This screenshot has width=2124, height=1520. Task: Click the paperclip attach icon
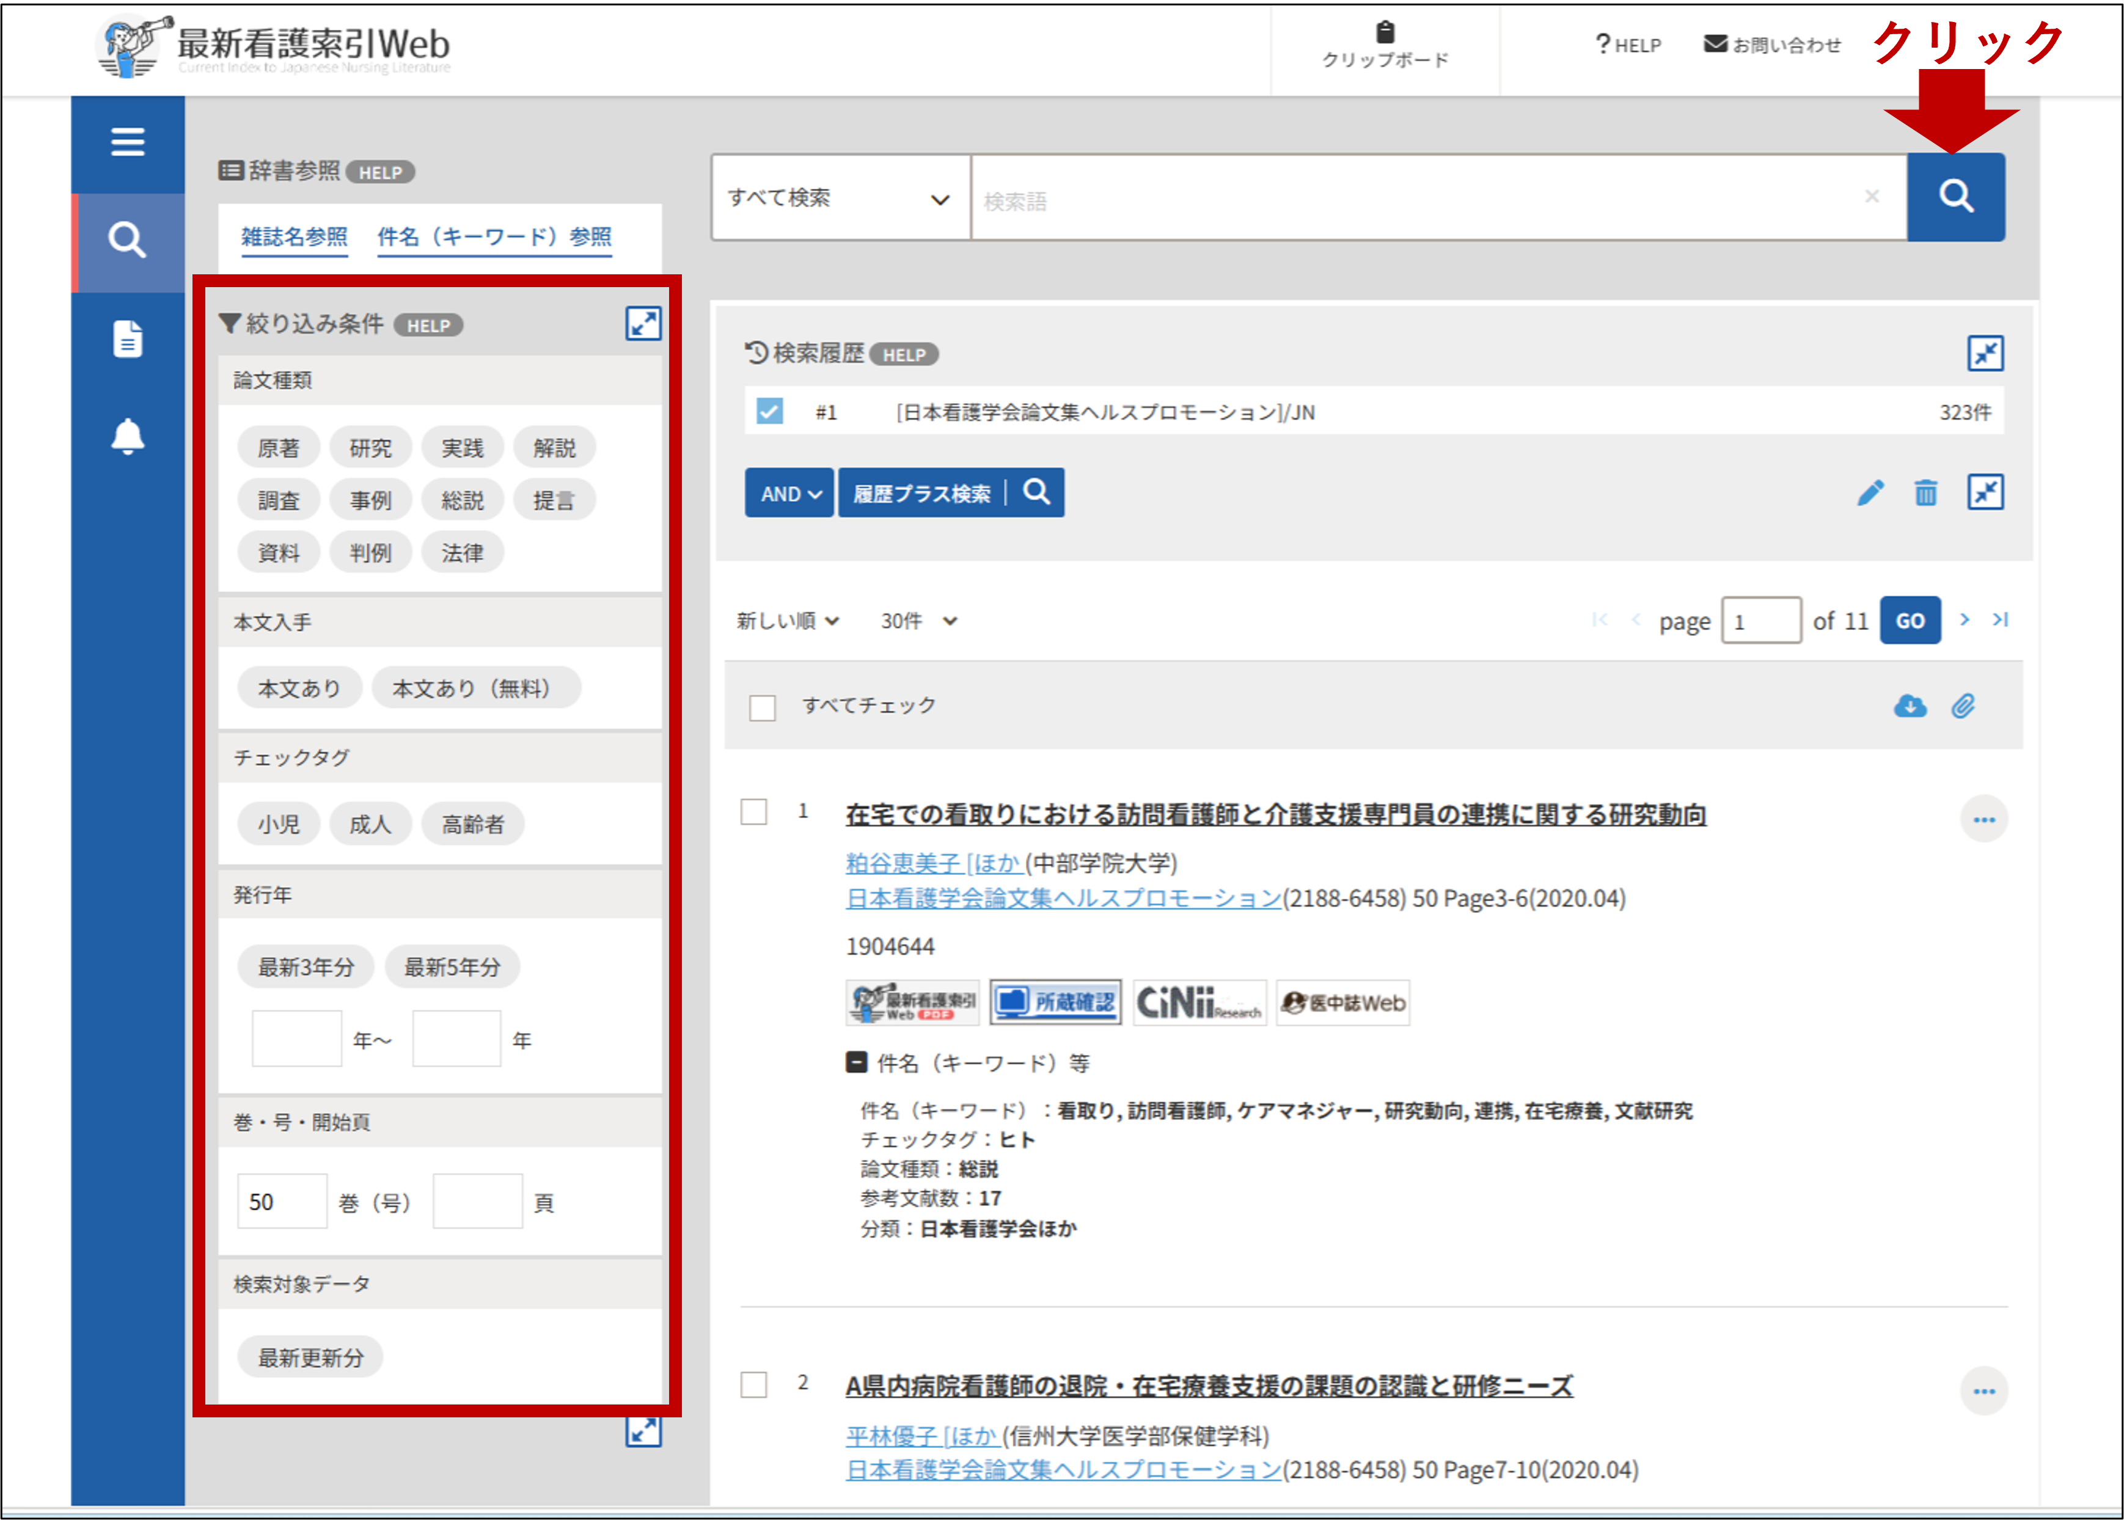coord(1963,706)
